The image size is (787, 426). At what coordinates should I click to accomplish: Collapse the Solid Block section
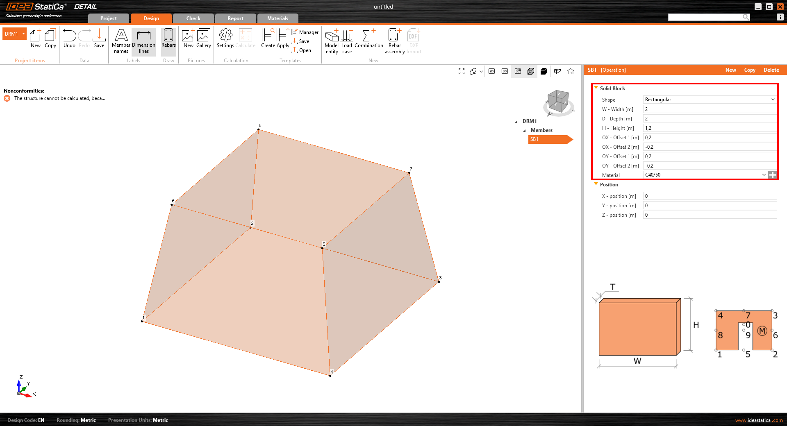(x=596, y=88)
